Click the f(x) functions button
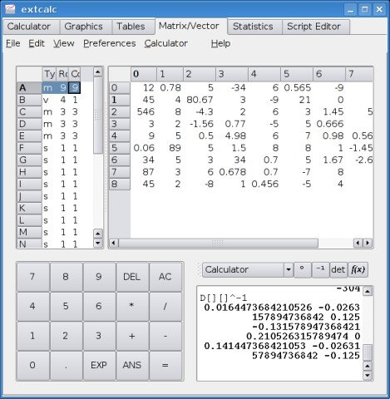 [x=358, y=269]
